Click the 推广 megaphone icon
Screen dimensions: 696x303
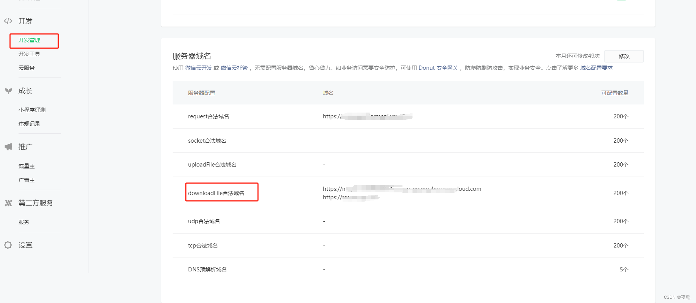click(8, 147)
